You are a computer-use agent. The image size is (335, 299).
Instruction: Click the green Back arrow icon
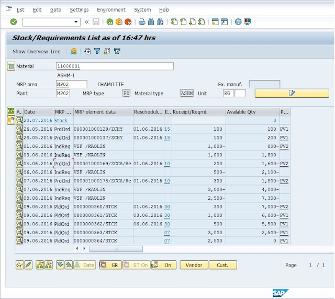coord(110,22)
